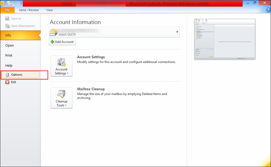Select the Info section in Backstage
271x167 pixels.
pos(21,35)
